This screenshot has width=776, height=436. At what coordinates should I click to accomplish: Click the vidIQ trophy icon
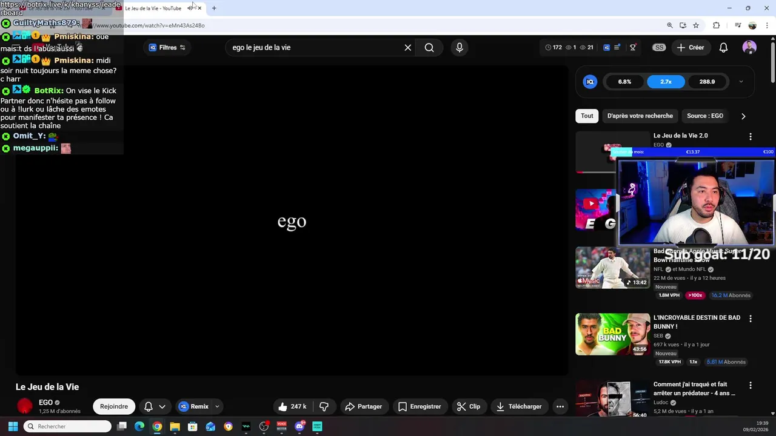pyautogui.click(x=633, y=47)
